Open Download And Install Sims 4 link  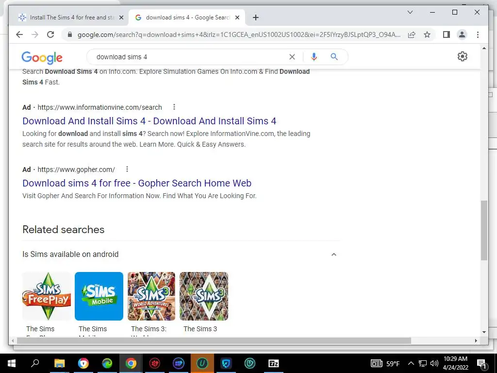click(149, 121)
